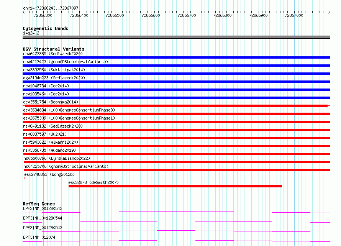Click nsv4225706 (gnomADStructuralVariants) label
341x246 pixels.
point(66,166)
